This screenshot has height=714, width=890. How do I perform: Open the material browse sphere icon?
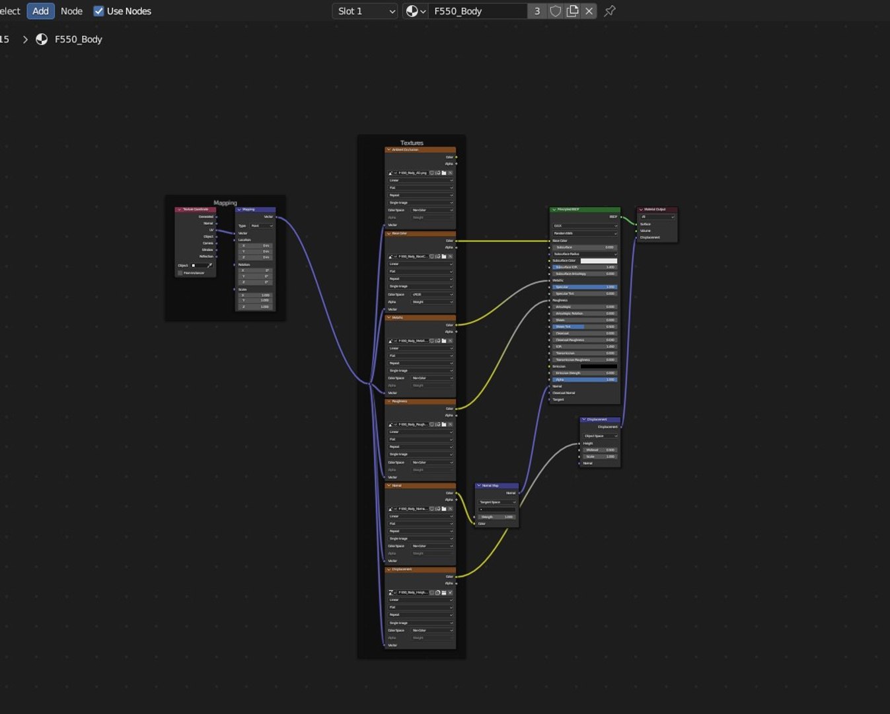click(416, 11)
